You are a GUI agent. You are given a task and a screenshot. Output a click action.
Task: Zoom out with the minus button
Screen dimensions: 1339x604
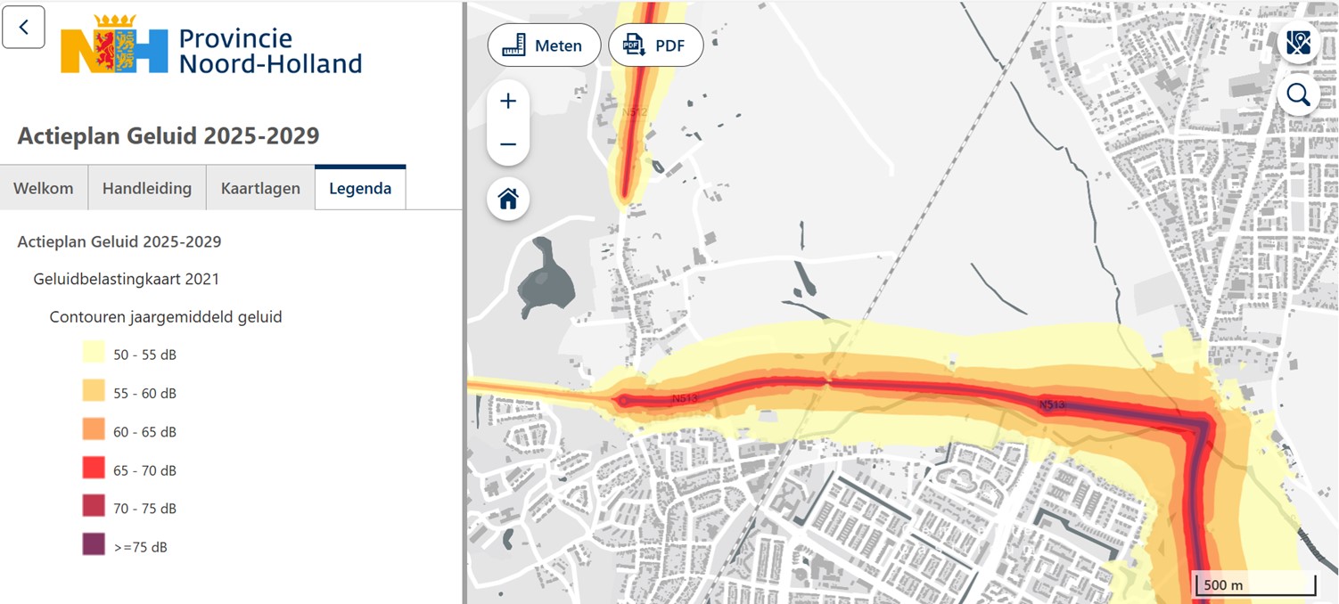pos(508,144)
